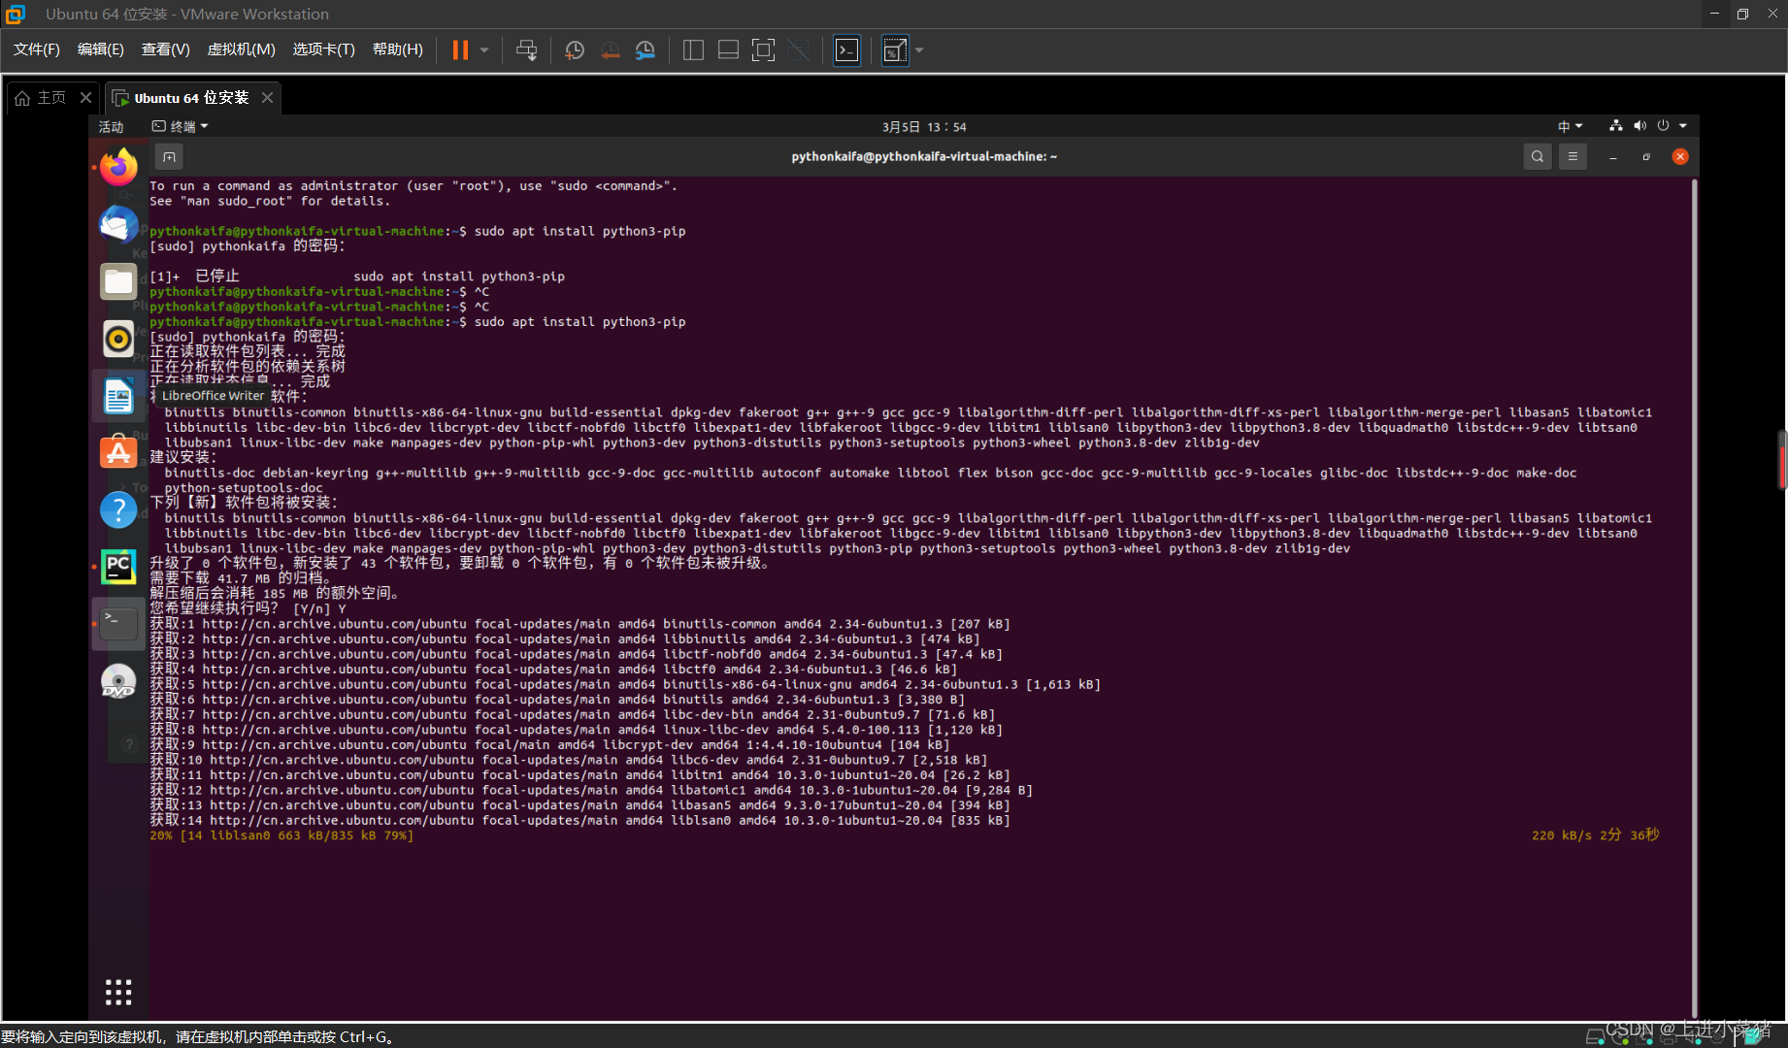Open Ubuntu Software from the dock
The width and height of the screenshot is (1788, 1048).
click(117, 451)
